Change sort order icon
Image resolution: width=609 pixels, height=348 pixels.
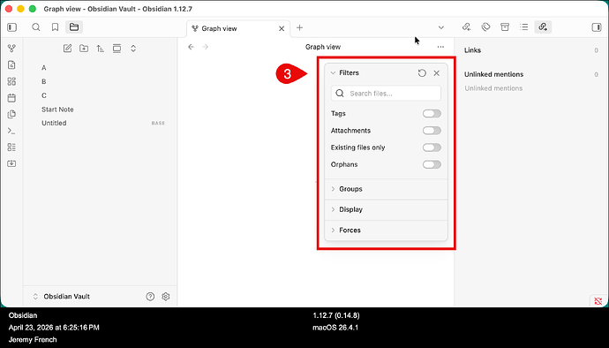(101, 49)
